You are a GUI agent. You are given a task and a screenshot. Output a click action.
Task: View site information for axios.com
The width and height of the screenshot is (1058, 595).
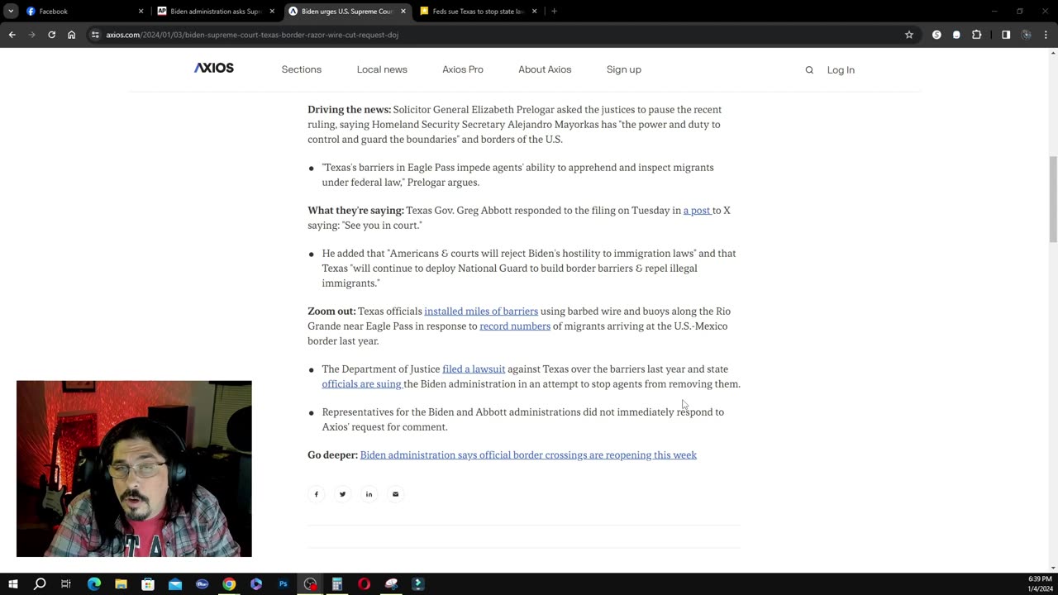[95, 35]
